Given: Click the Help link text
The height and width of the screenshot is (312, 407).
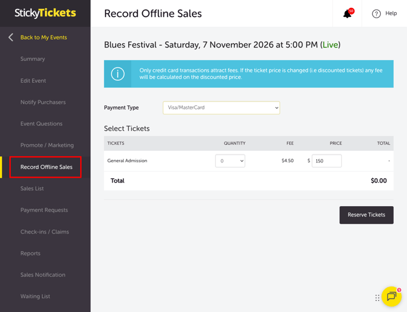Looking at the screenshot, I should pyautogui.click(x=391, y=13).
